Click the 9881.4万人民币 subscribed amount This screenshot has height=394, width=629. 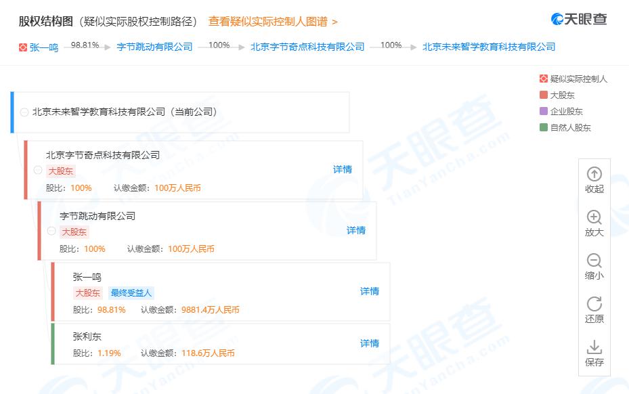(x=210, y=310)
